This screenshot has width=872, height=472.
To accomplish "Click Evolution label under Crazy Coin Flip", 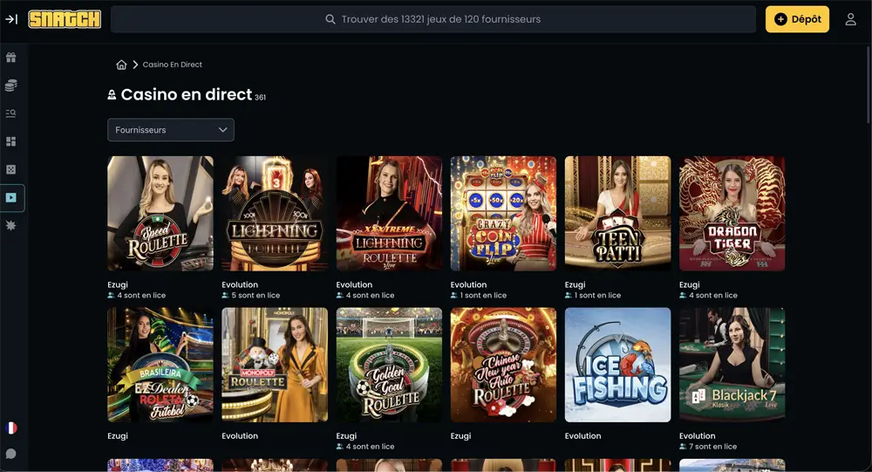I will (x=468, y=284).
